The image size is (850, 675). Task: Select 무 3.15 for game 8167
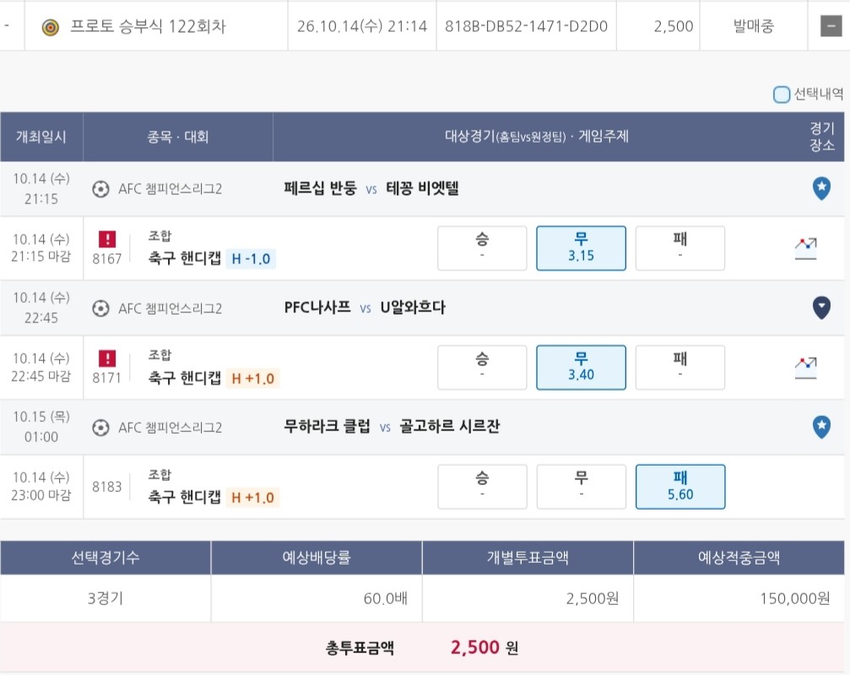(581, 248)
